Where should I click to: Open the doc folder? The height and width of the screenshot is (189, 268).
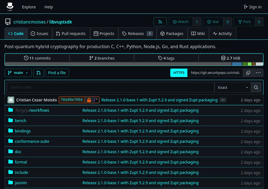point(18,151)
